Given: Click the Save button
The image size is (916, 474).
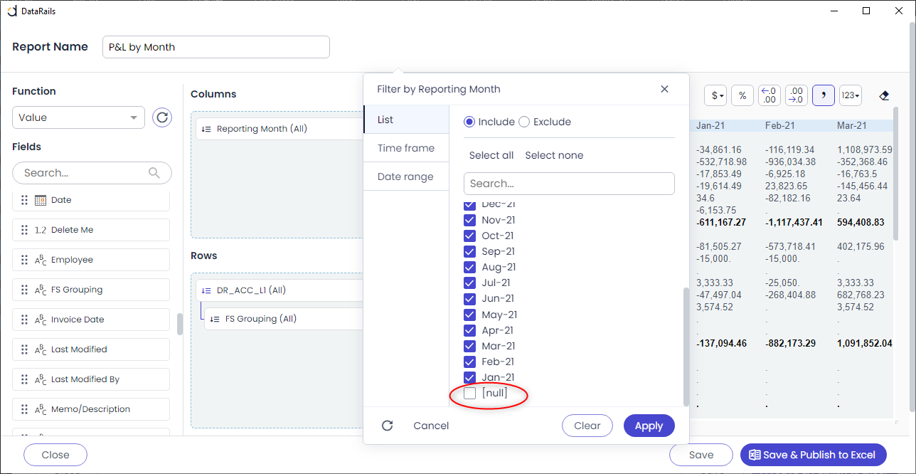Looking at the screenshot, I should click(x=701, y=455).
